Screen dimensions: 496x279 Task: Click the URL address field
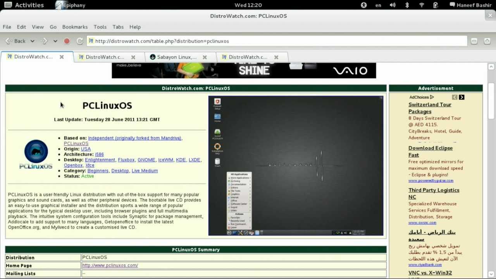[x=277, y=41]
